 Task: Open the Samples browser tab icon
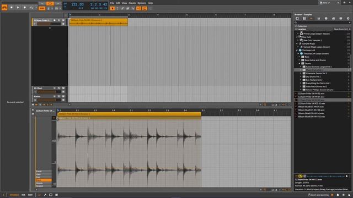[311, 18]
